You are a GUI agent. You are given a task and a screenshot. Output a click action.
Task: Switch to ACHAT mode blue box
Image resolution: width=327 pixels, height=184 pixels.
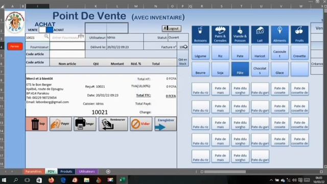pos(50,30)
